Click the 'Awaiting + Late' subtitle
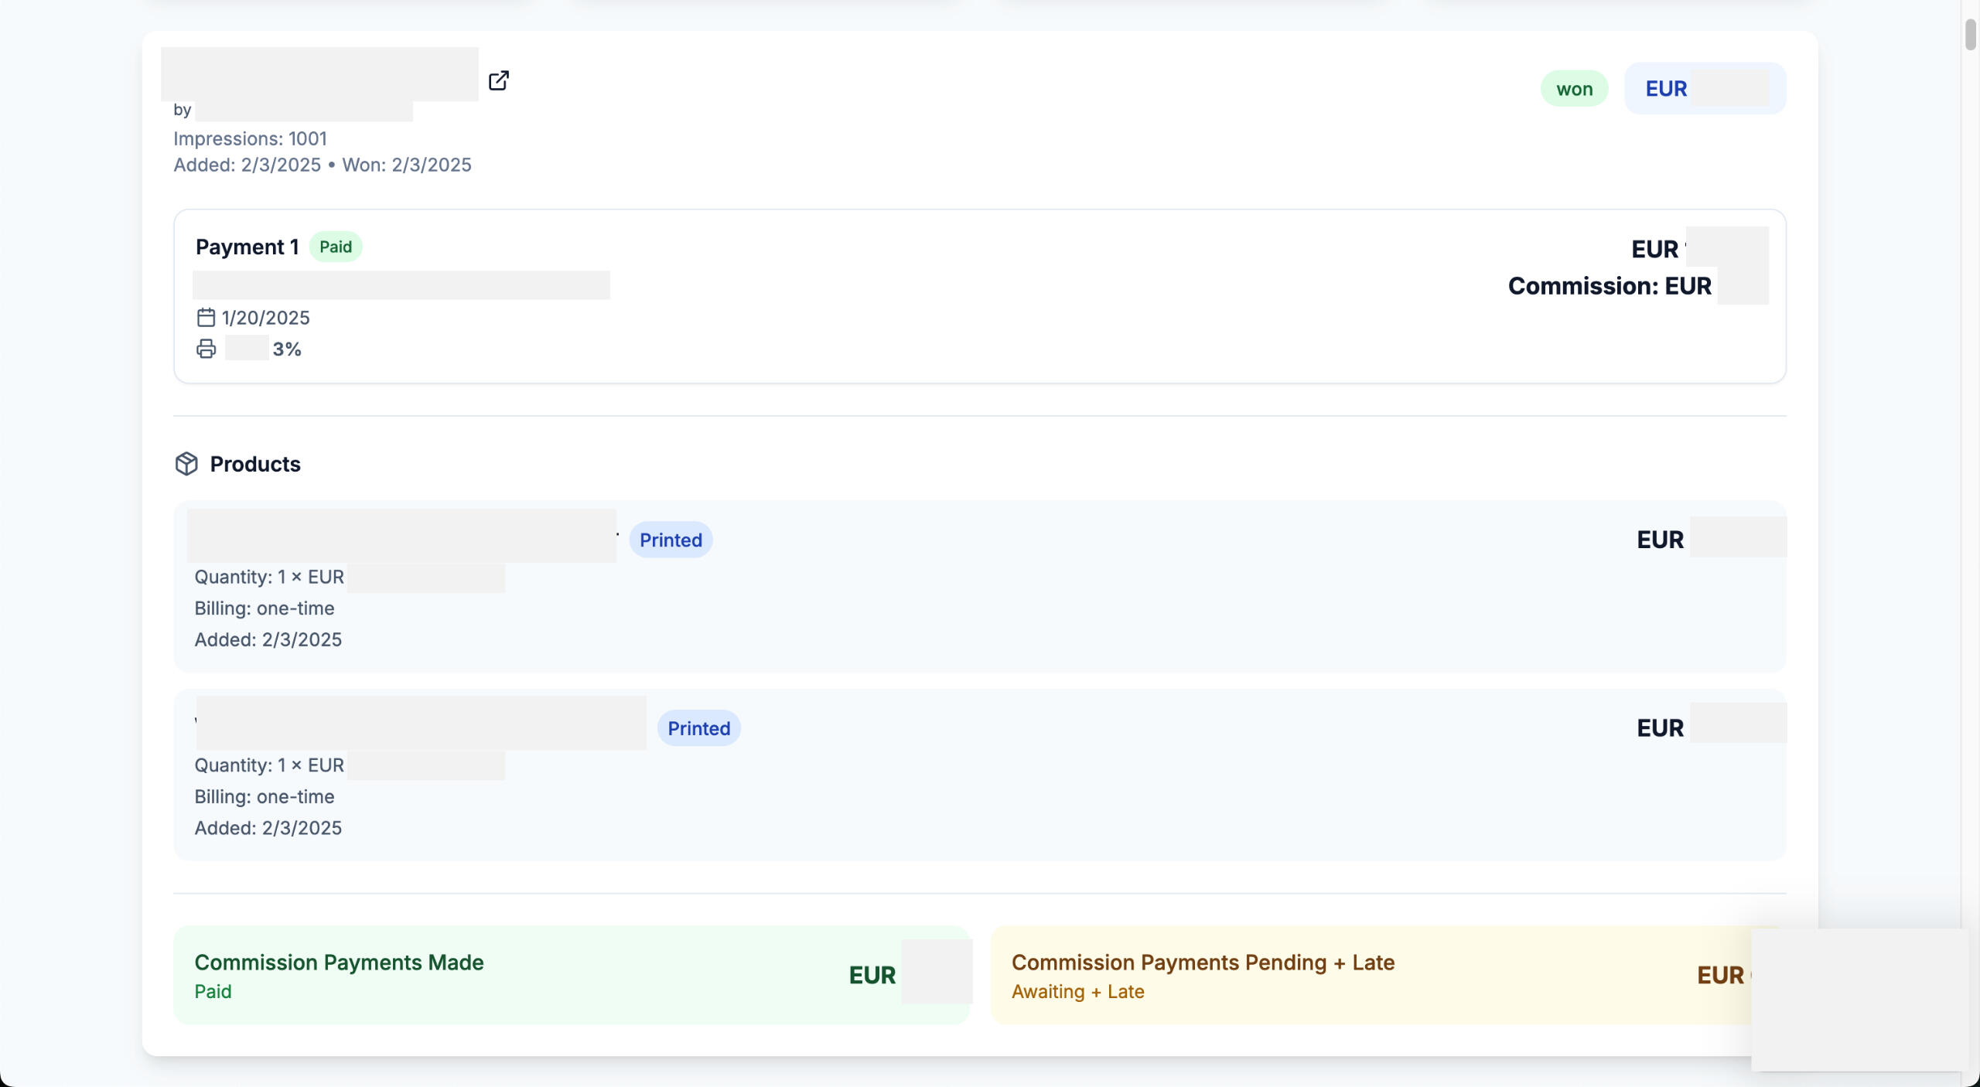The width and height of the screenshot is (1980, 1087). click(x=1077, y=991)
